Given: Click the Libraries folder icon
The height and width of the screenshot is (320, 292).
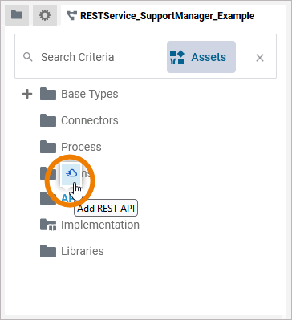Looking at the screenshot, I should (48, 251).
